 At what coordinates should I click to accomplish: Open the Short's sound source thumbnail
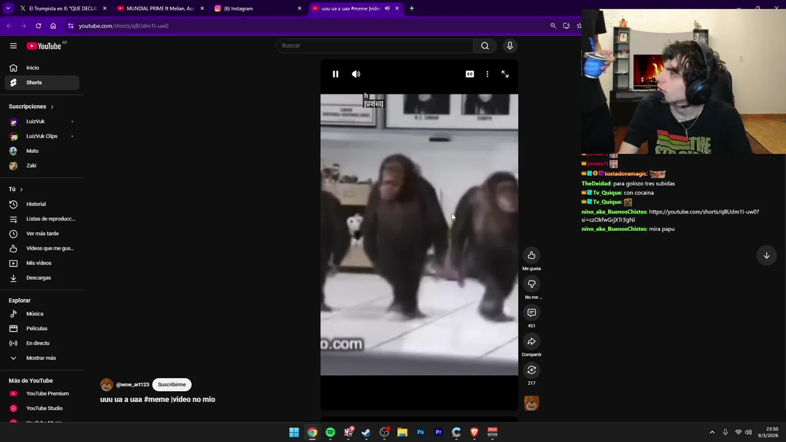tap(532, 403)
